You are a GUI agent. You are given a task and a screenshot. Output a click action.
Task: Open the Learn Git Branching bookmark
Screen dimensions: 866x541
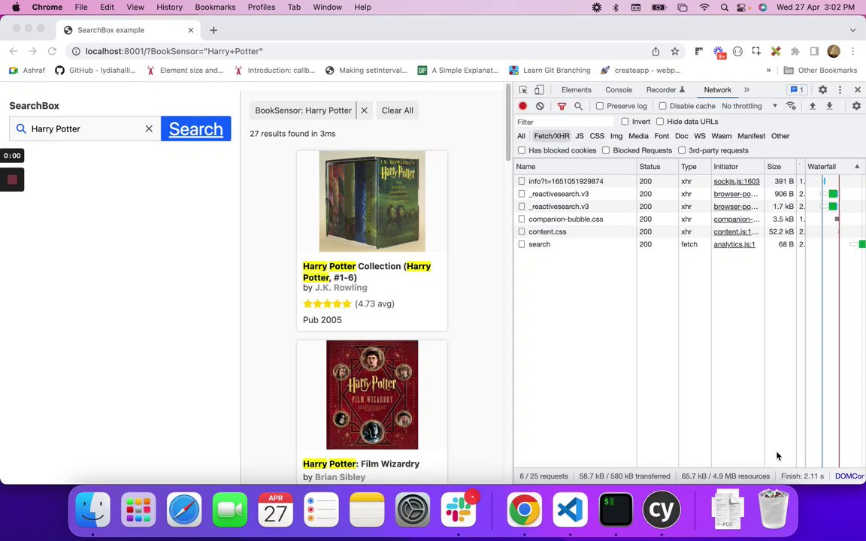[x=550, y=71]
